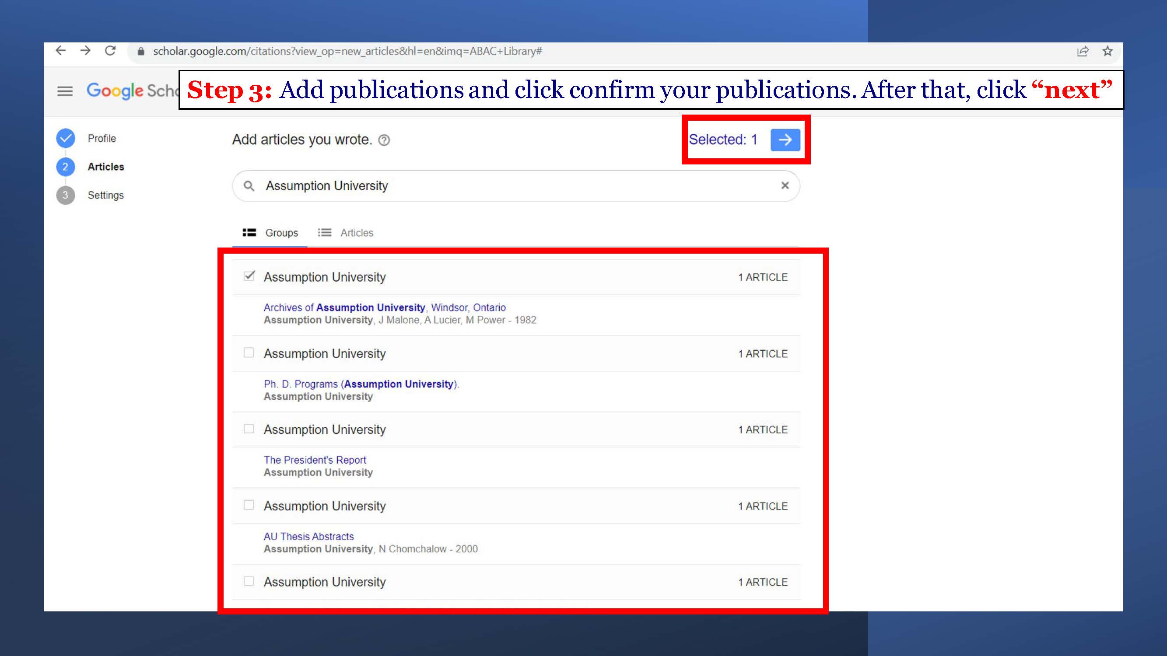Uncheck the group containing Archives of Assumption University
Viewport: 1167px width, 656px height.
point(249,276)
